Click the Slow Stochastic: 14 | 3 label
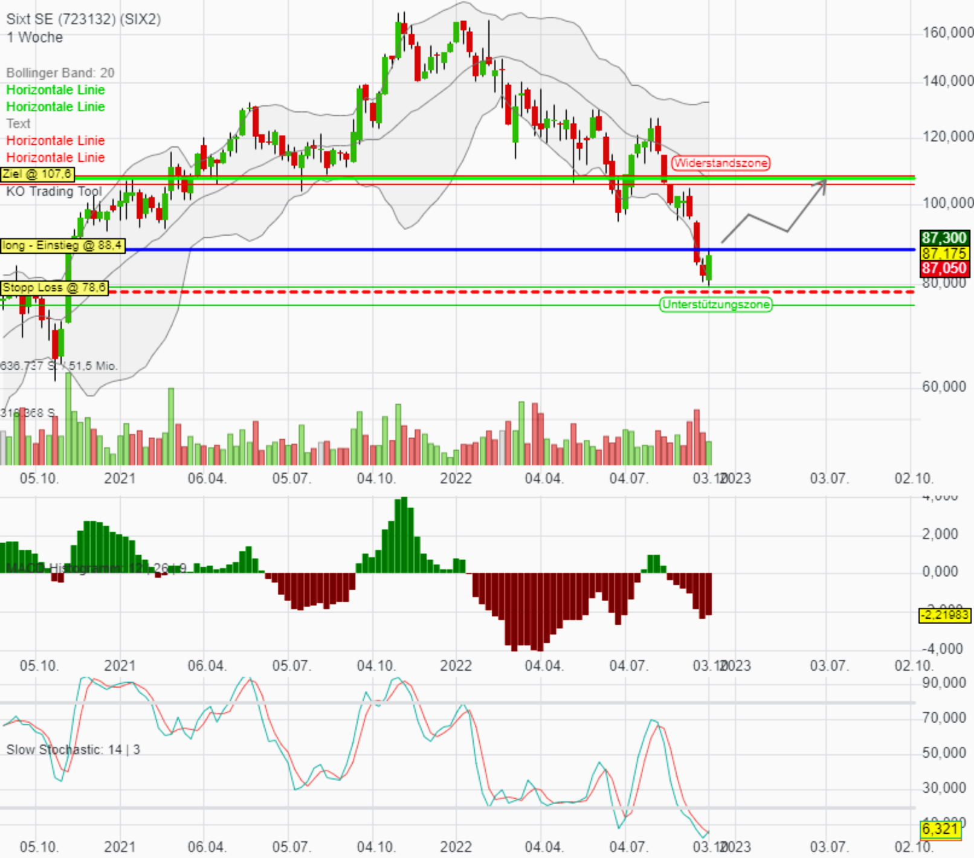Viewport: 974px width, 858px height. pos(73,750)
